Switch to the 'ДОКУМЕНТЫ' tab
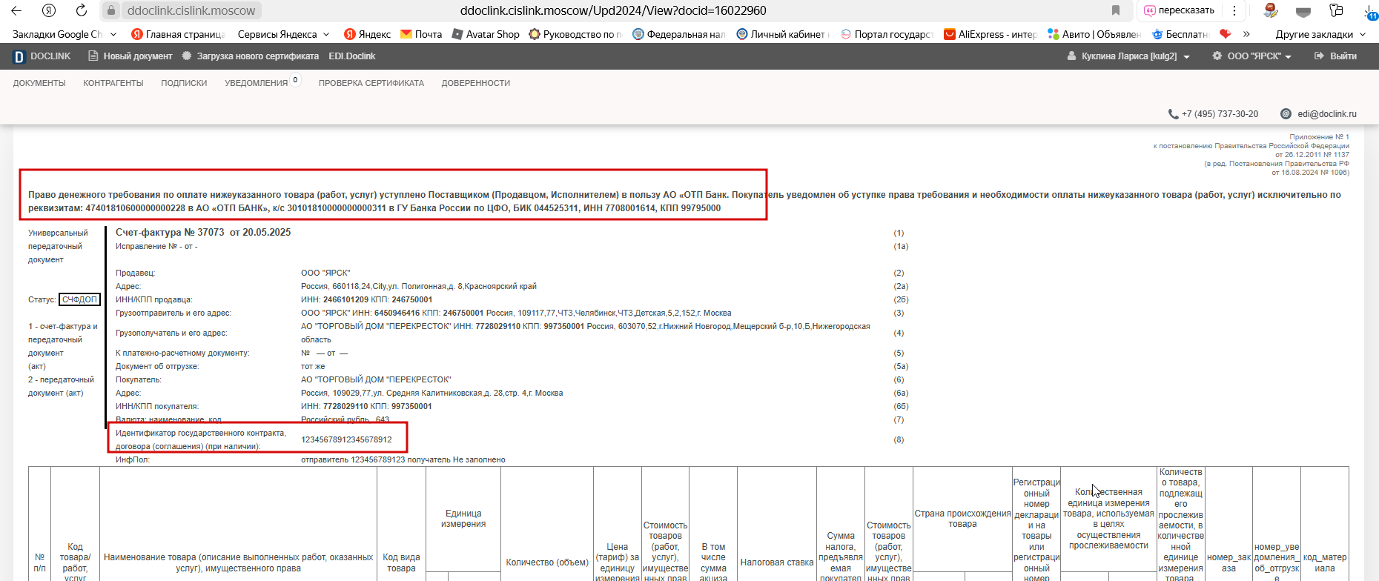Image resolution: width=1379 pixels, height=581 pixels. 39,83
